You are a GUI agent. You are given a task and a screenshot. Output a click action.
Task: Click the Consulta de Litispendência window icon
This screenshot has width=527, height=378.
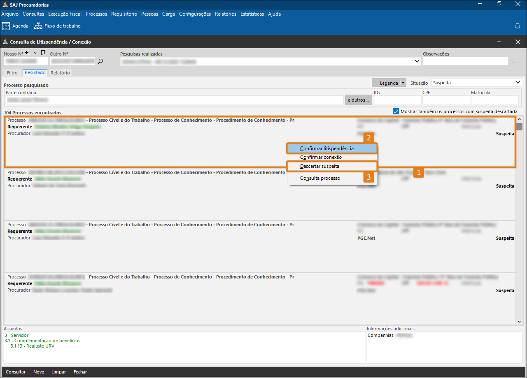(5, 42)
